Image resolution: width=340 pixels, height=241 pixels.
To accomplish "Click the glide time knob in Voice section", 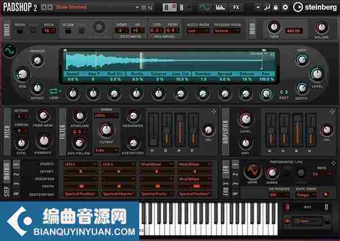I will (x=99, y=28).
